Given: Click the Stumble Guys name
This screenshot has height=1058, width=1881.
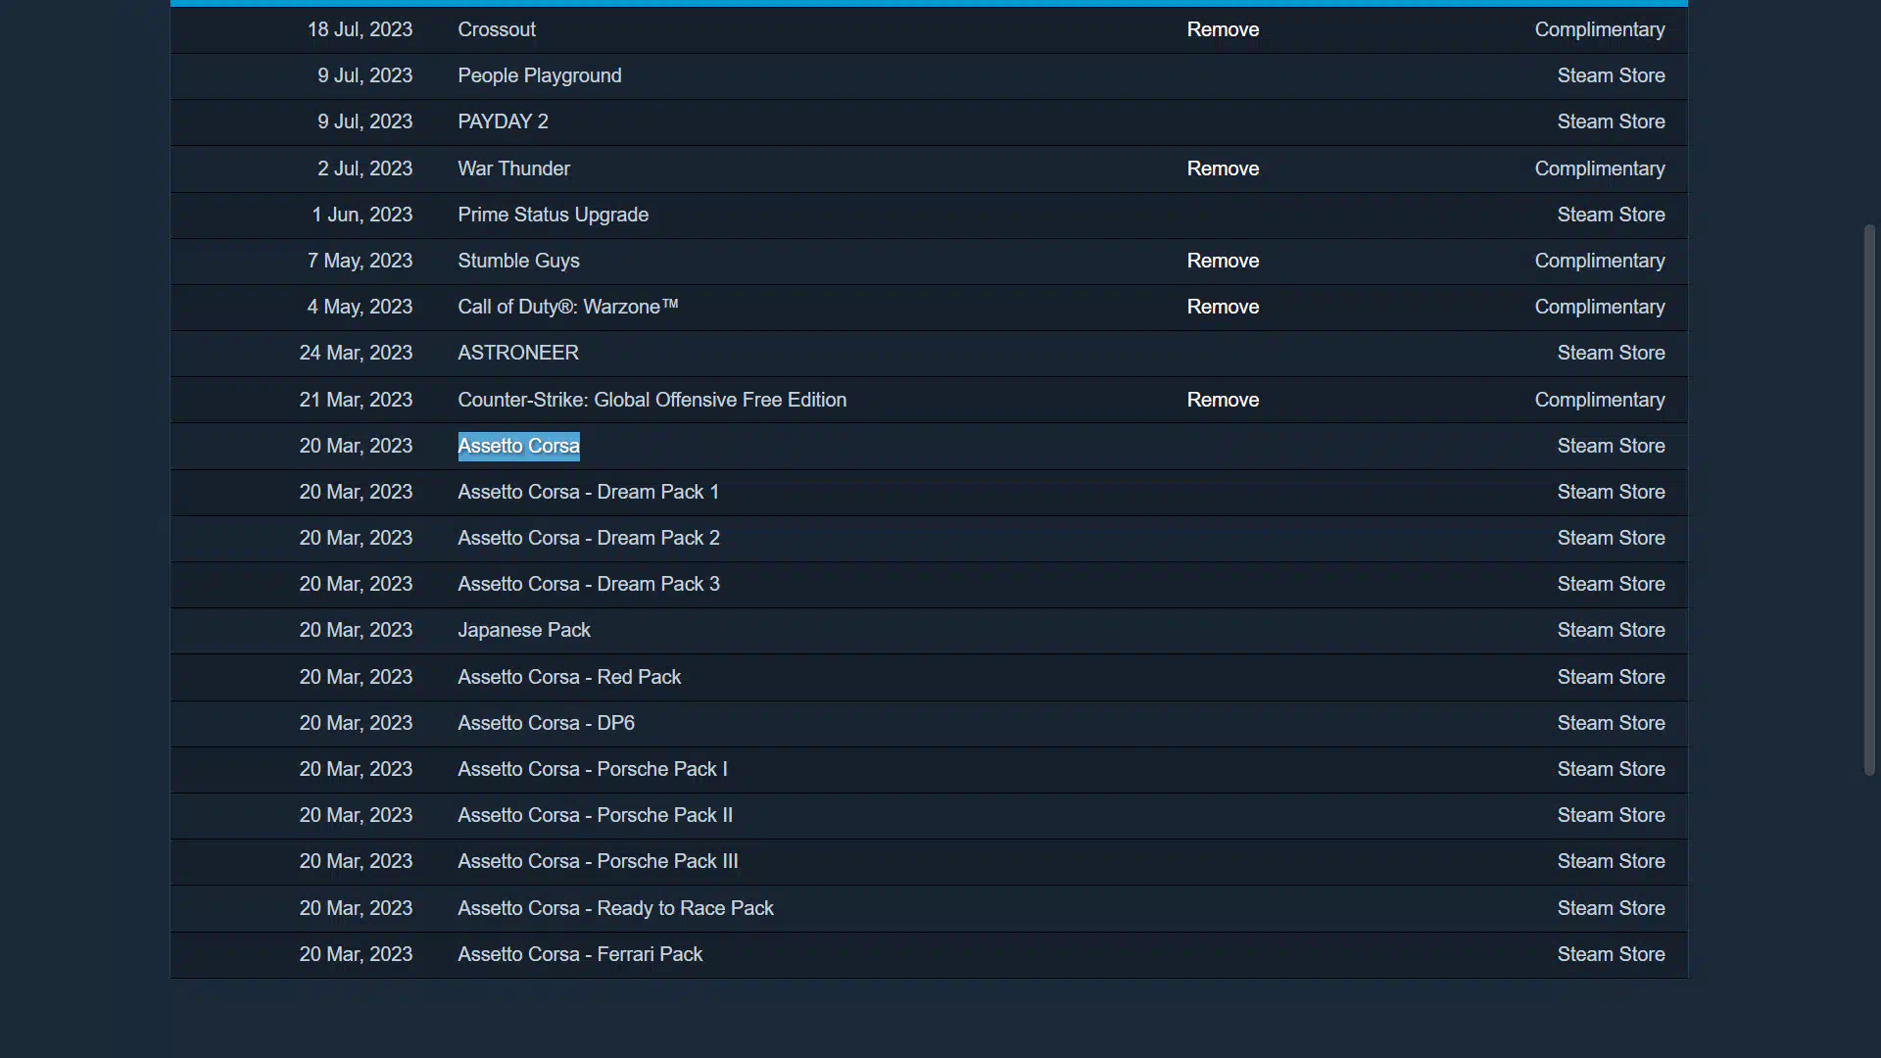Looking at the screenshot, I should tap(518, 261).
